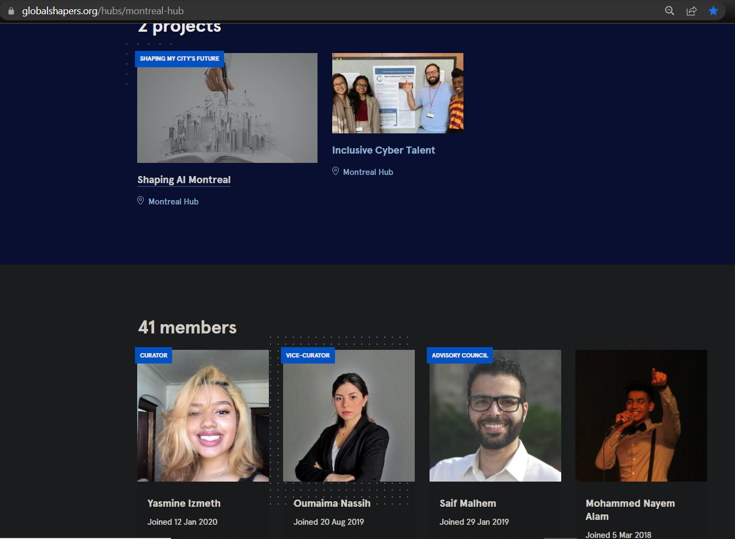Click the blue bookmark star icon
735x539 pixels.
(x=713, y=11)
